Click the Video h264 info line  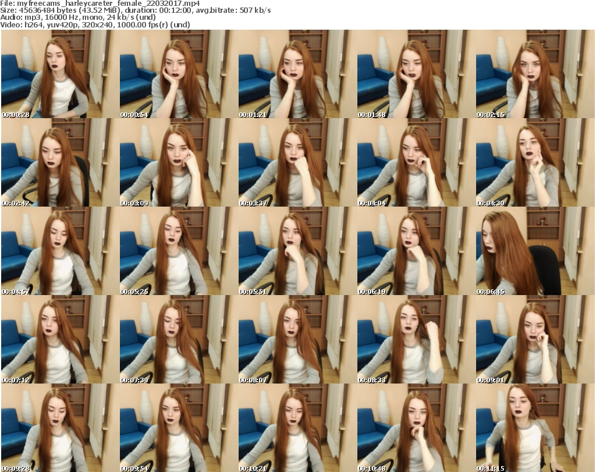point(95,24)
